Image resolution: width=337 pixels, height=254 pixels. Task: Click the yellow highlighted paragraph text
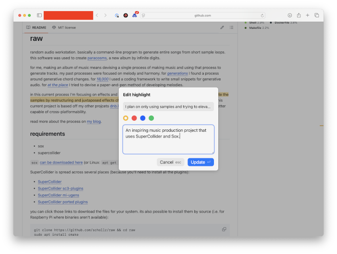pos(74,100)
